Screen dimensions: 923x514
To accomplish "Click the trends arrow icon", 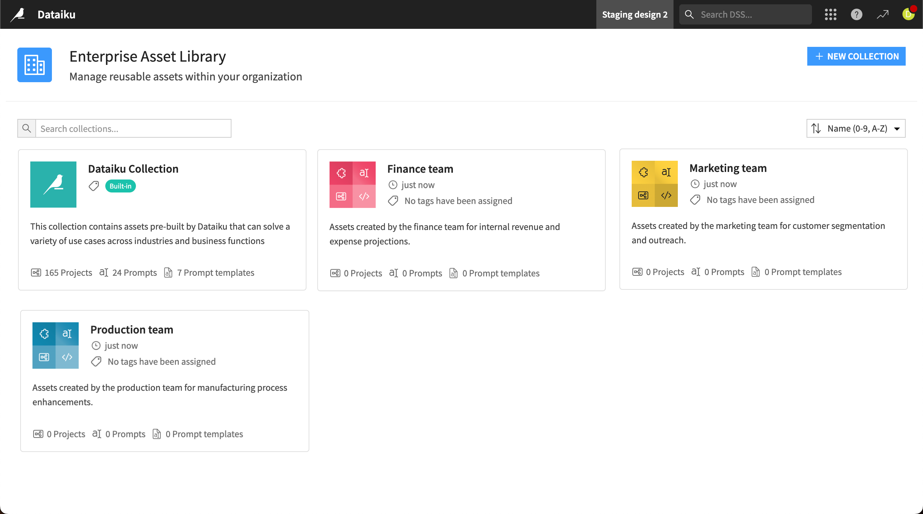I will coord(882,14).
